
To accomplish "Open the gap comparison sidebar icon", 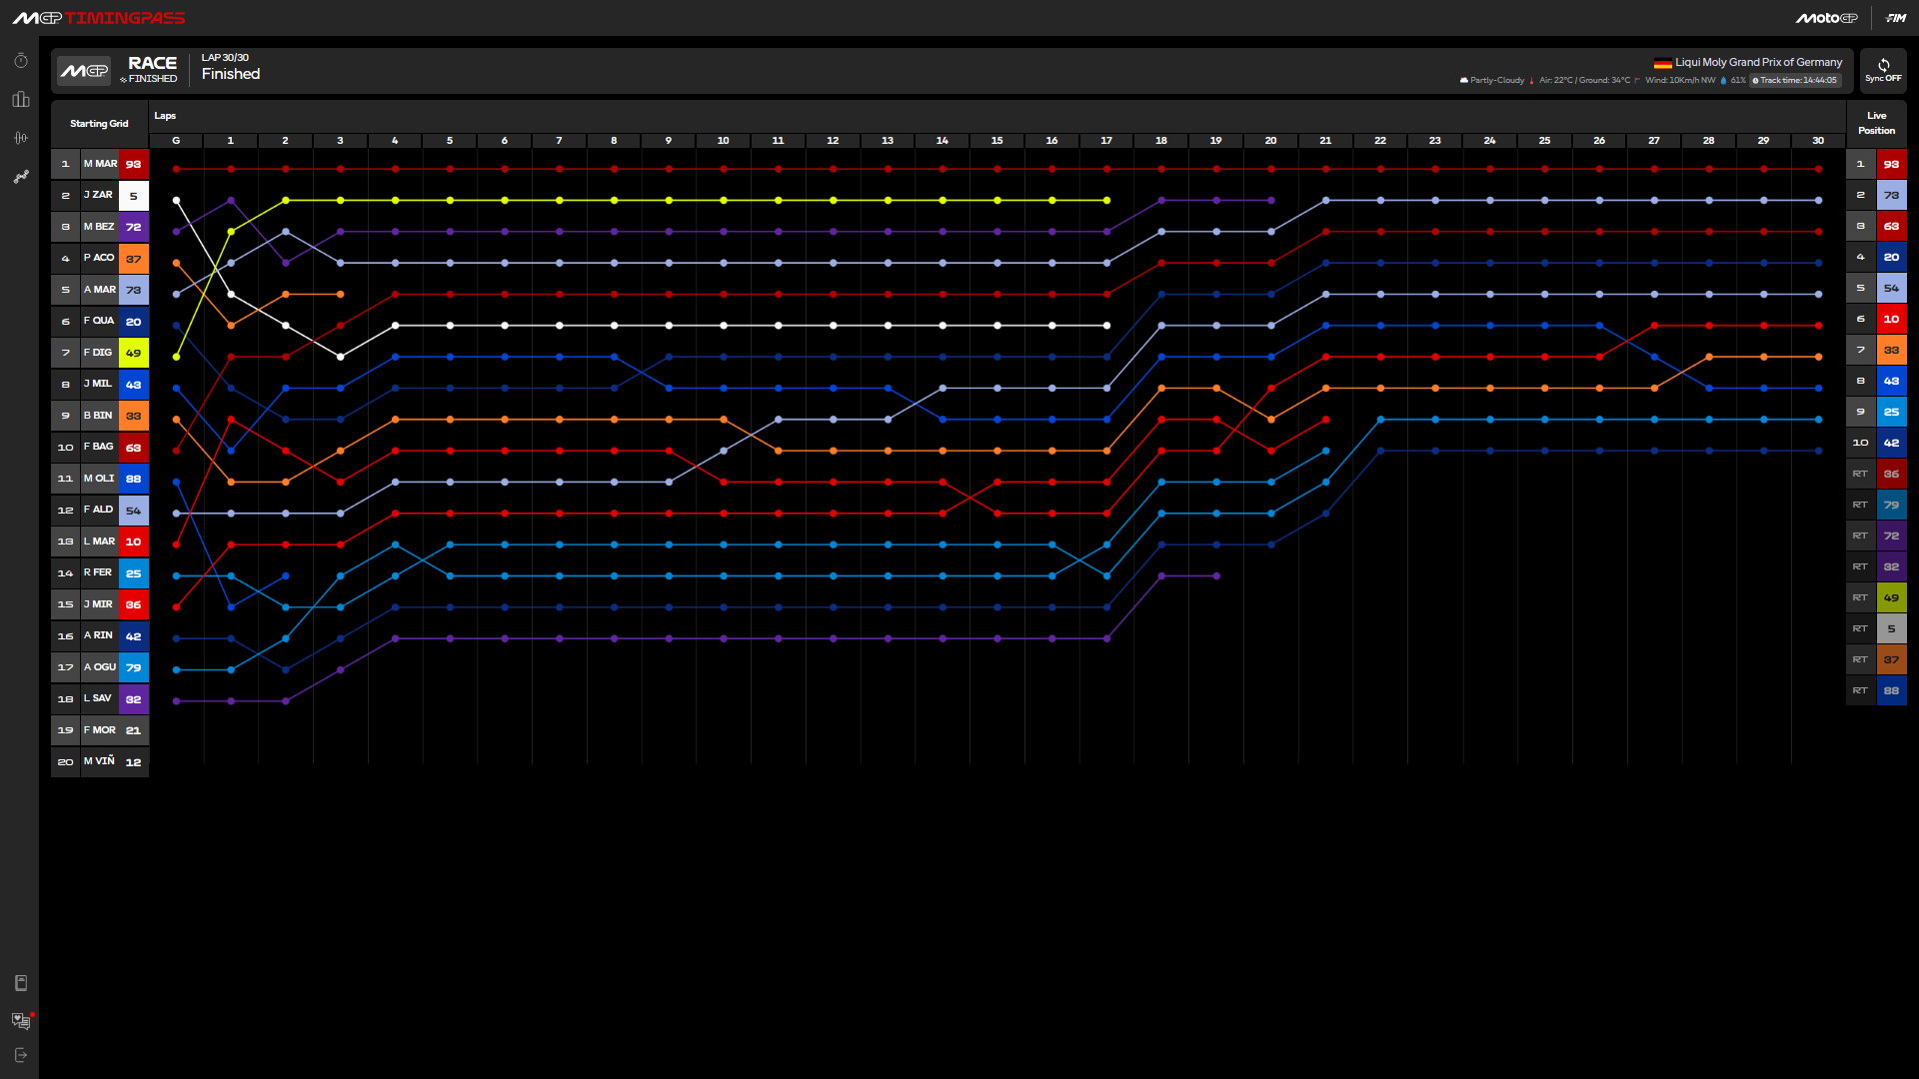I will [20, 138].
